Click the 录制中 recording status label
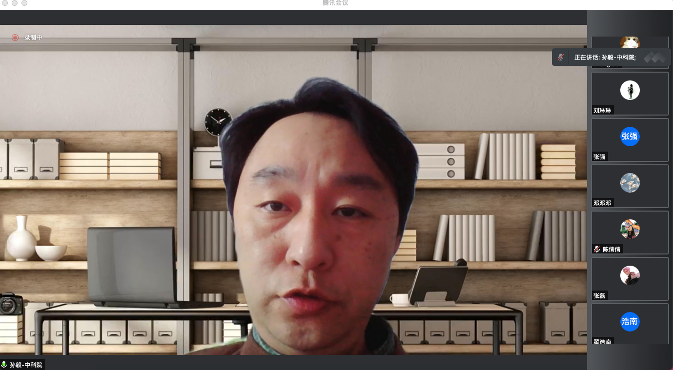 tap(33, 38)
